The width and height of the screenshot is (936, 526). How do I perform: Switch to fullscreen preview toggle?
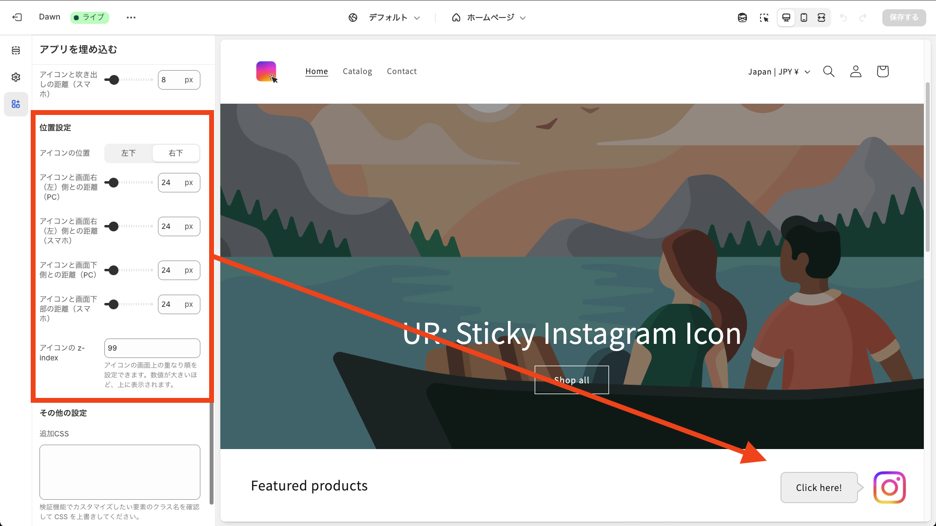click(x=821, y=18)
